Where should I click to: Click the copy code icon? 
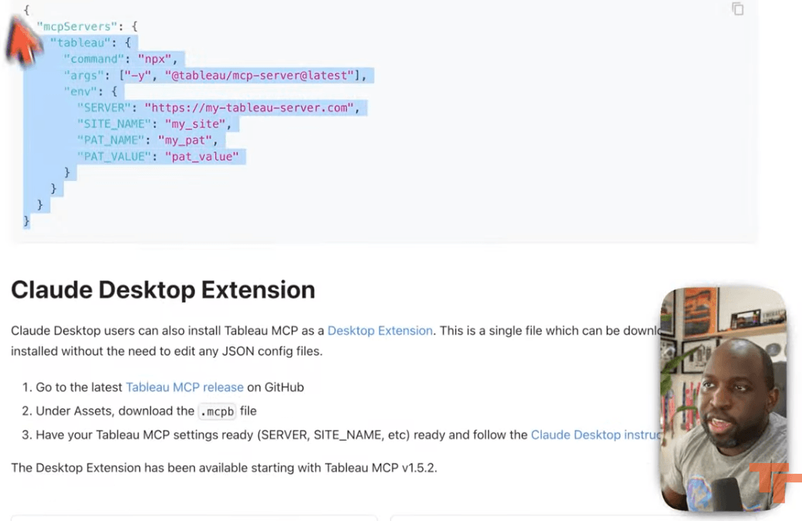738,9
